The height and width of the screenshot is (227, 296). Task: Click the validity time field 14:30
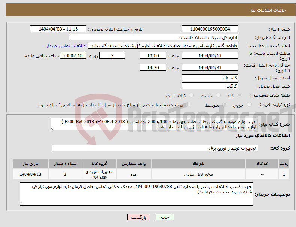tap(153, 67)
